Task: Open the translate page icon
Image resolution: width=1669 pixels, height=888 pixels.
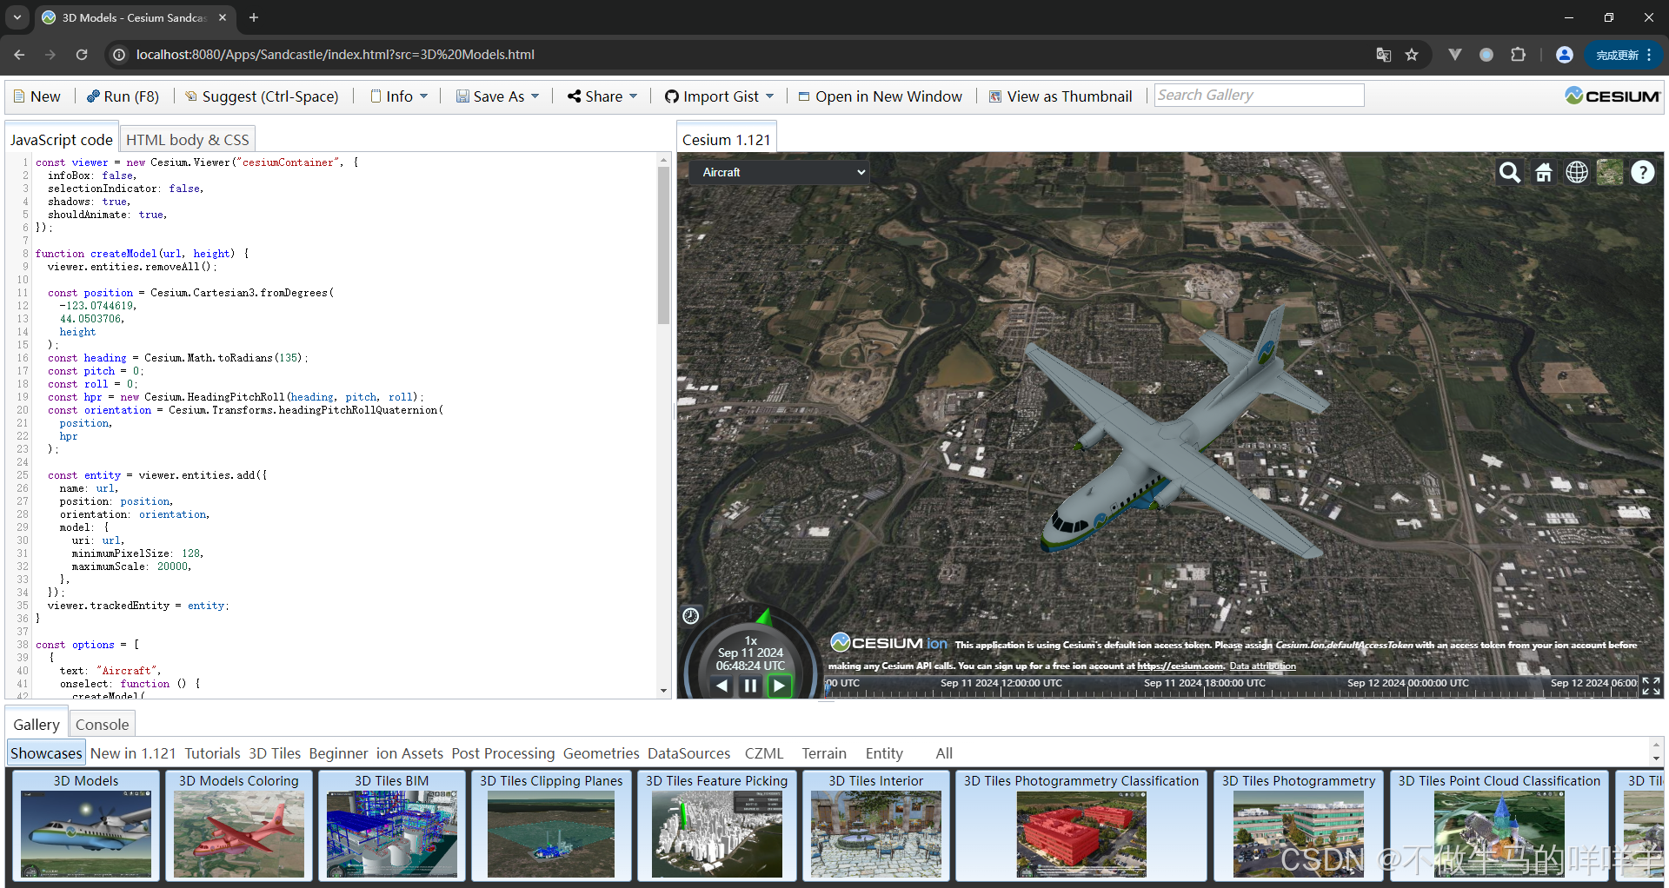Action: click(x=1384, y=55)
